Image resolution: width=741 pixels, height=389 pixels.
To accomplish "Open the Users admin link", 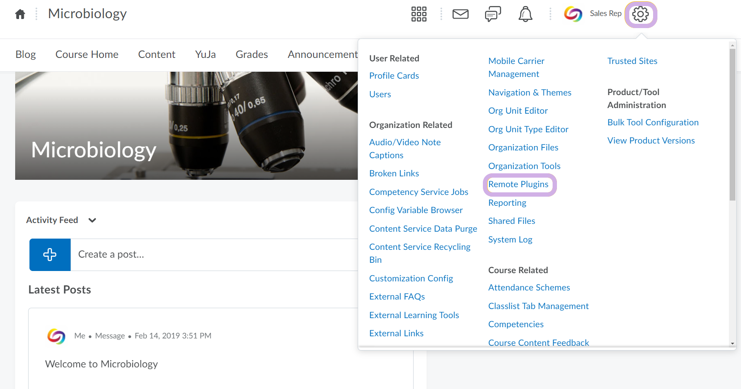I will [380, 94].
